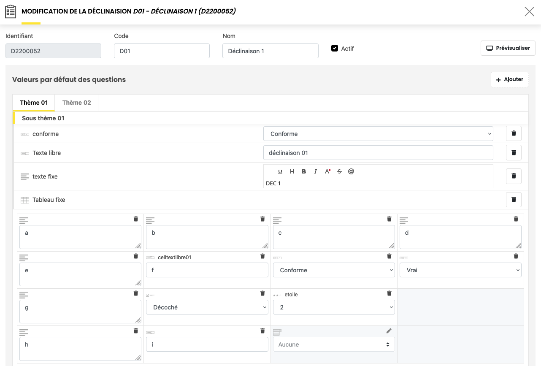Expand the 'Vrai' dropdown in table
The height and width of the screenshot is (366, 541).
[460, 270]
